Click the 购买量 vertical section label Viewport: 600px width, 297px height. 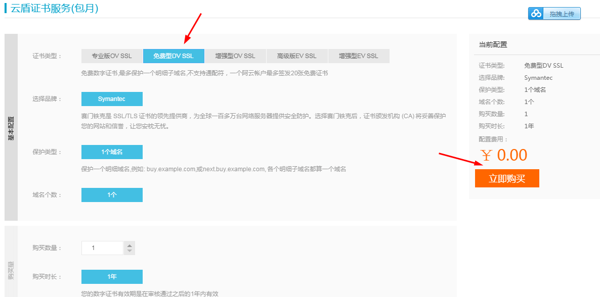11,271
